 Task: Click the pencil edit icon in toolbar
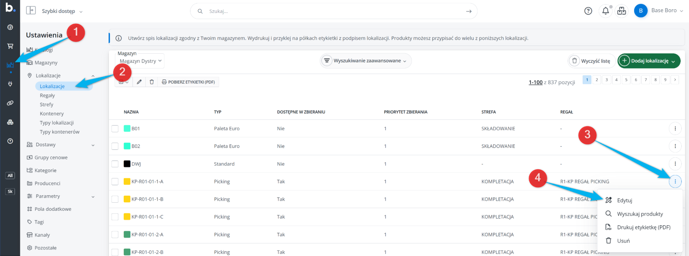[139, 82]
